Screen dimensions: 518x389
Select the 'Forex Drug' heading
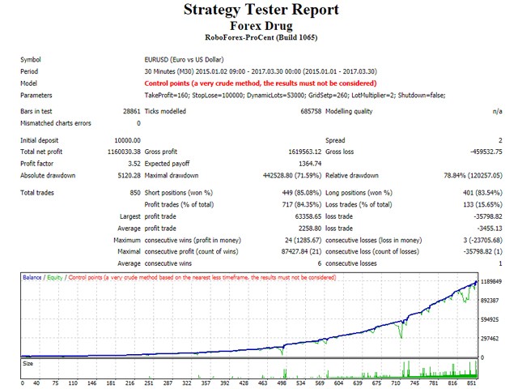261,26
